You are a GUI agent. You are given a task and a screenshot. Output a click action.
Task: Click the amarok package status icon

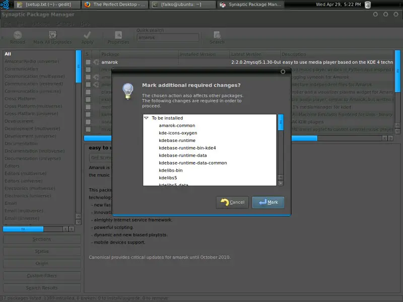pos(96,62)
